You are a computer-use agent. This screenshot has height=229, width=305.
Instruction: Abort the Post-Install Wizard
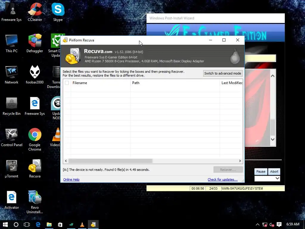274,171
